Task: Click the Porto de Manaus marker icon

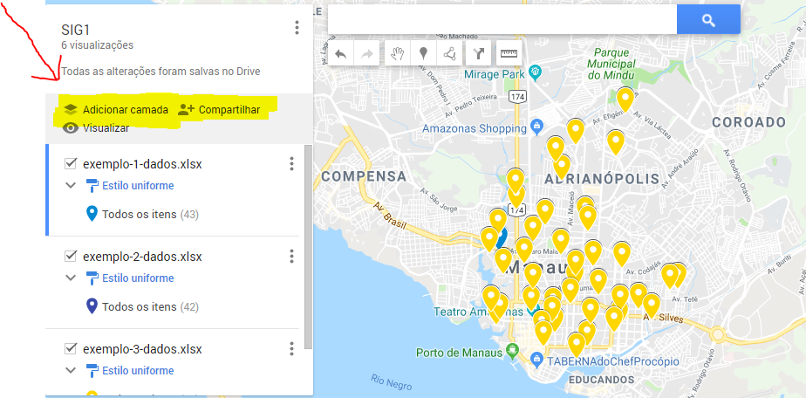Action: 511,351
